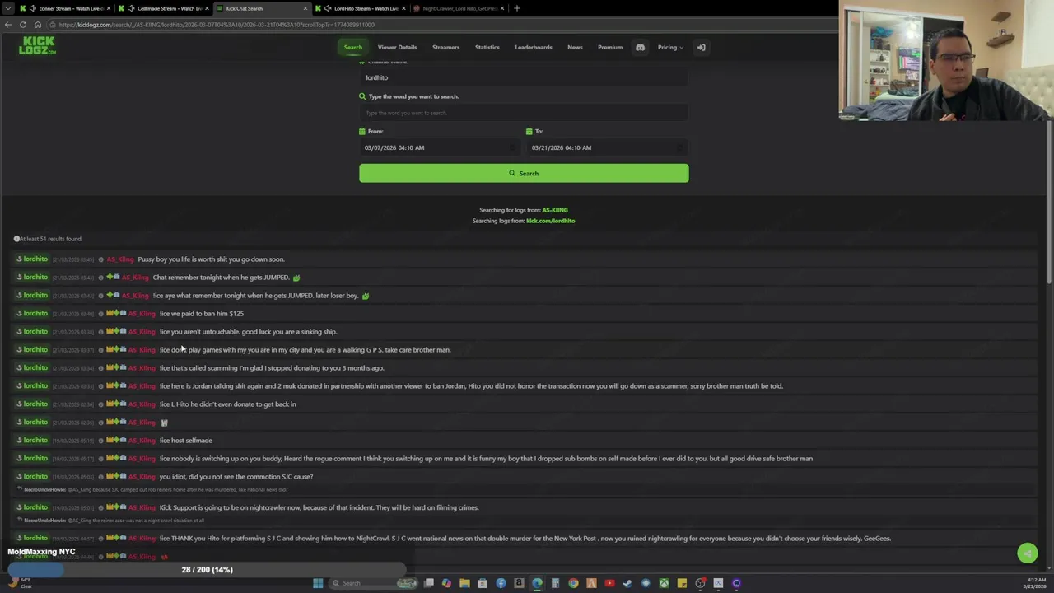Open Calculator from taskbar

click(x=555, y=583)
